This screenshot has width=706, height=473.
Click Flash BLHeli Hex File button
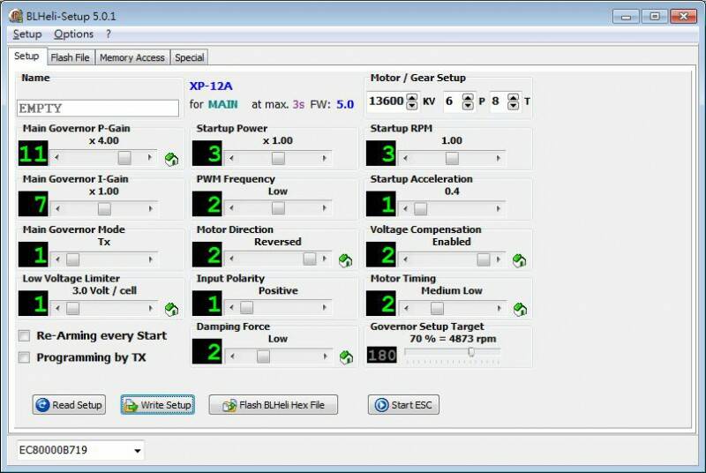[274, 405]
